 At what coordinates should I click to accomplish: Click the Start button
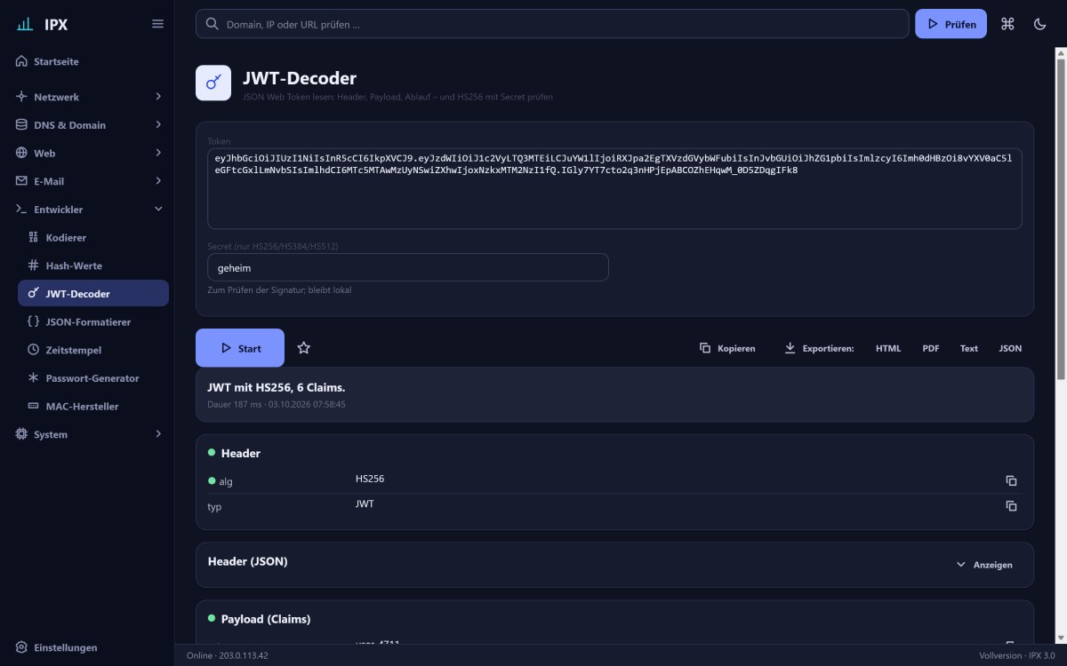tap(240, 348)
